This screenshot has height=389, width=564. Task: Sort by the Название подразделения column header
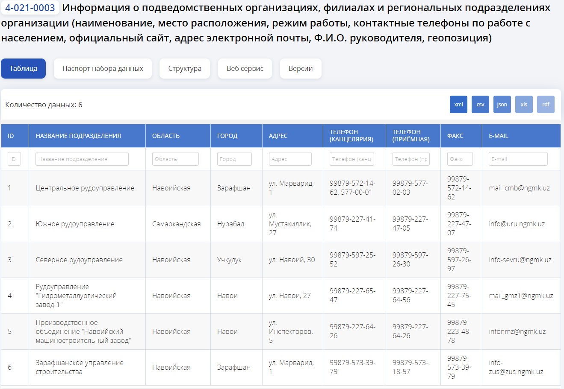pyautogui.click(x=78, y=136)
